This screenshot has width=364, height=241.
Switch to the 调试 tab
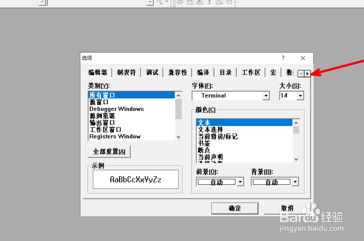[x=152, y=72]
